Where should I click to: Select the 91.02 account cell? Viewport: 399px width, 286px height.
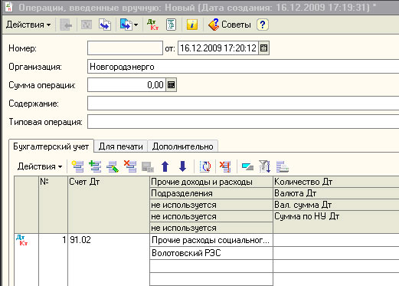pyautogui.click(x=109, y=240)
